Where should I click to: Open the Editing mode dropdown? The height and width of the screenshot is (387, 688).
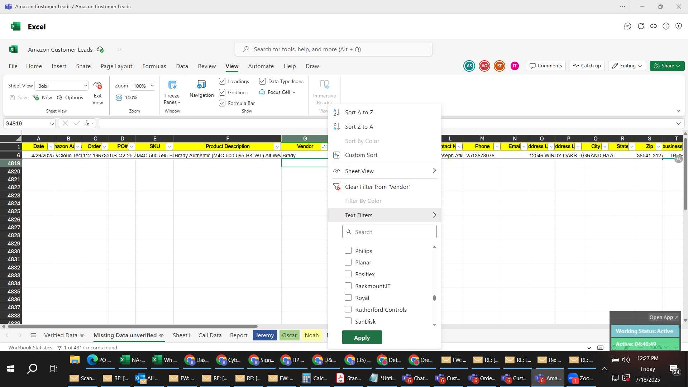627,66
